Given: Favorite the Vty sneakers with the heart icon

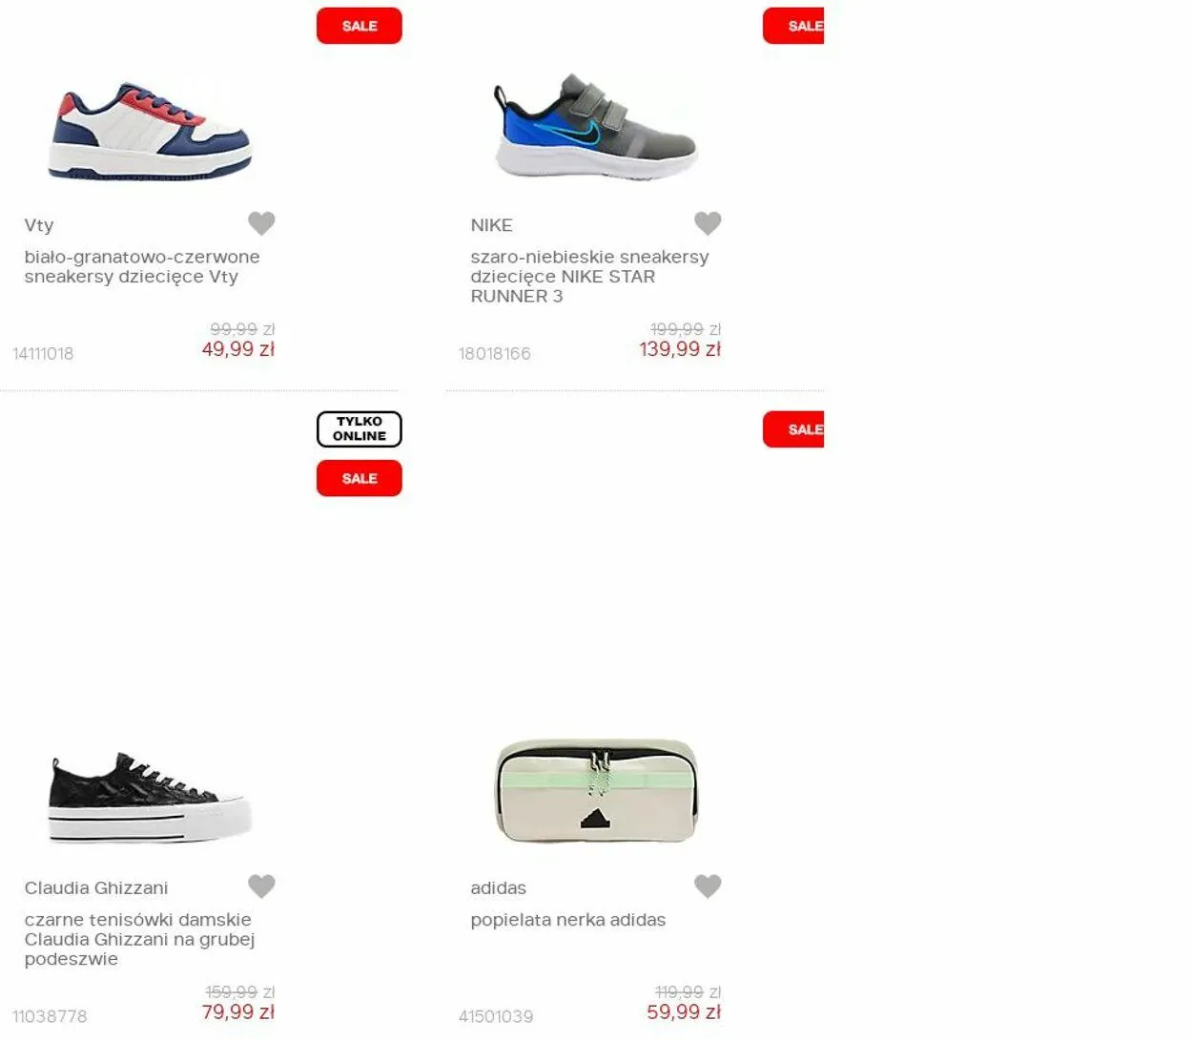Looking at the screenshot, I should [261, 223].
